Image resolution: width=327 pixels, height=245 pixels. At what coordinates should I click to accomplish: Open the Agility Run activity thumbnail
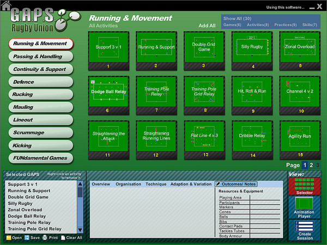pyautogui.click(x=299, y=137)
